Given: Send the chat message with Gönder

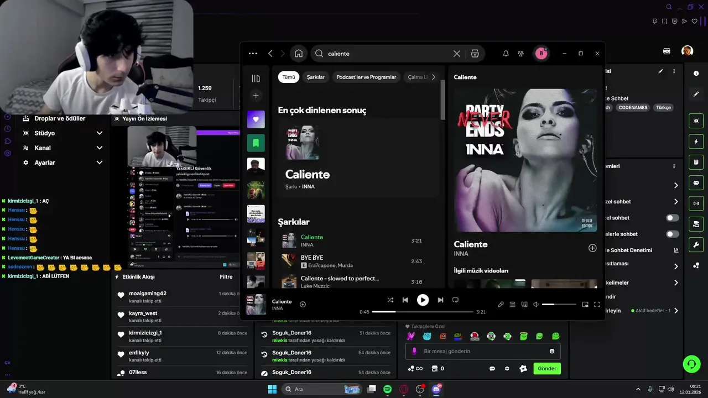Looking at the screenshot, I should point(547,369).
